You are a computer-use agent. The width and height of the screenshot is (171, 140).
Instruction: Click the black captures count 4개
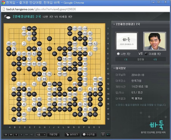click(155, 60)
